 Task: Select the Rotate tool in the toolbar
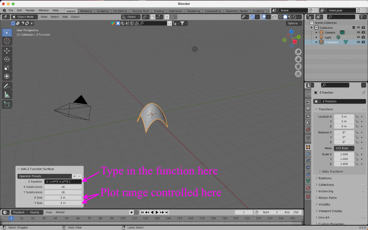pyautogui.click(x=7, y=59)
